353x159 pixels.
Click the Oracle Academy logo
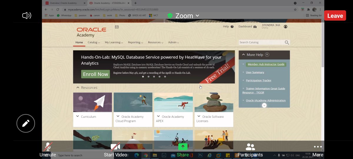(x=91, y=32)
